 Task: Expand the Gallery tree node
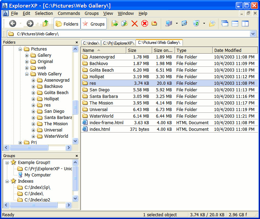(27, 55)
